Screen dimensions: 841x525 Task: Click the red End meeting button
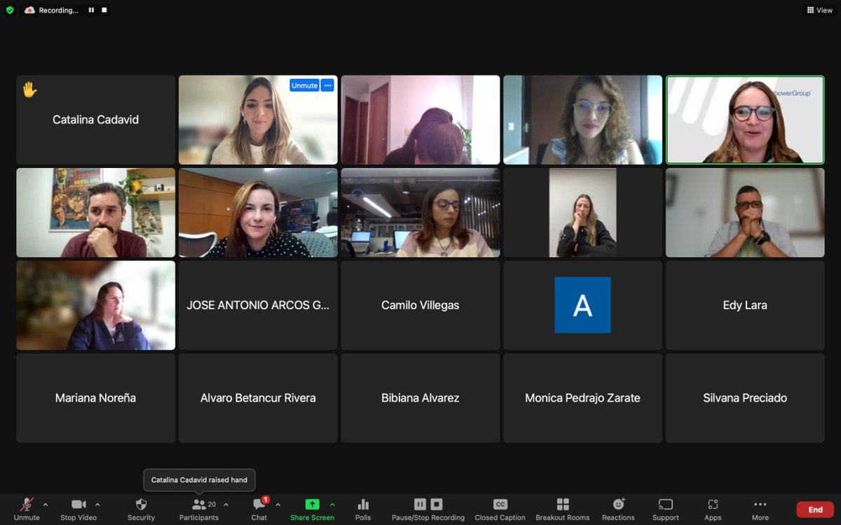click(815, 510)
